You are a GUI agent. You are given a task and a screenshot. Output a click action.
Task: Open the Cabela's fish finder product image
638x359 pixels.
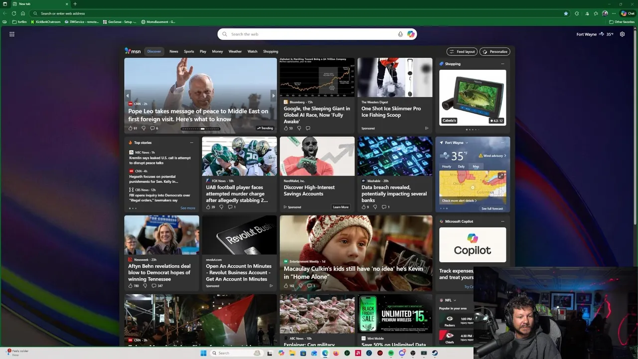click(x=473, y=97)
